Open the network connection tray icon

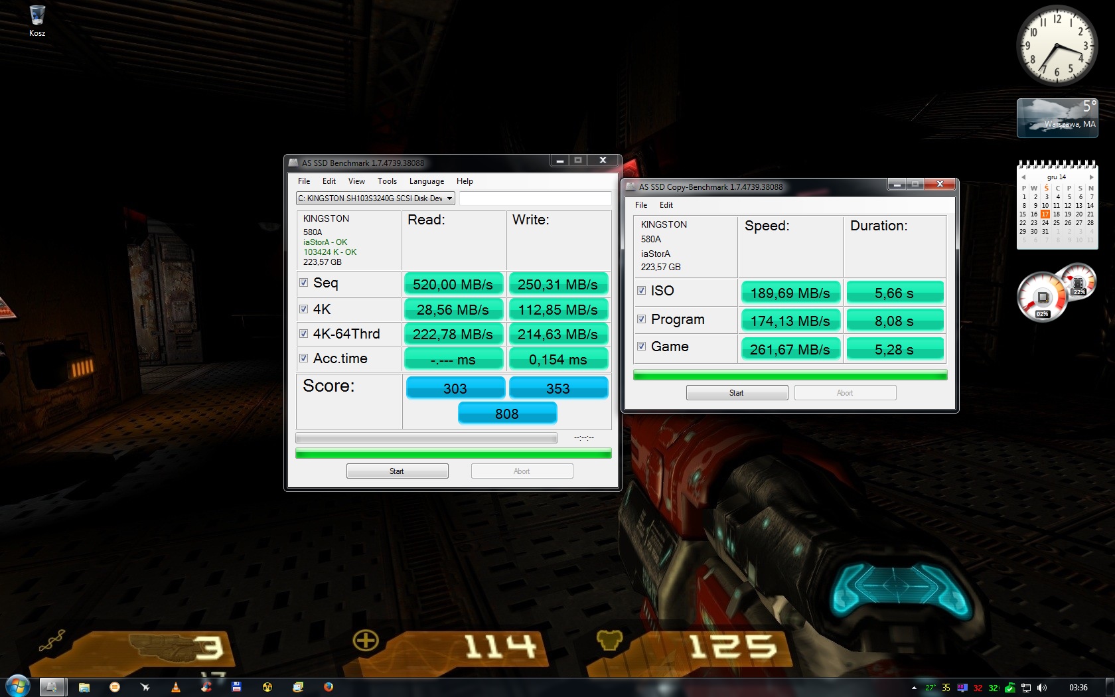point(1026,688)
